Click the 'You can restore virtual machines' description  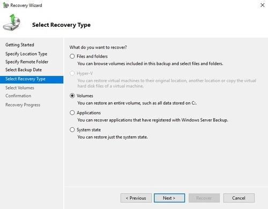[x=167, y=83]
